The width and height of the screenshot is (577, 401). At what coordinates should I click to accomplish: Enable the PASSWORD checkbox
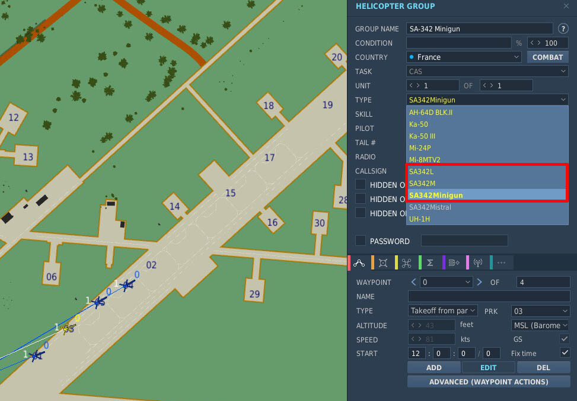tap(361, 240)
